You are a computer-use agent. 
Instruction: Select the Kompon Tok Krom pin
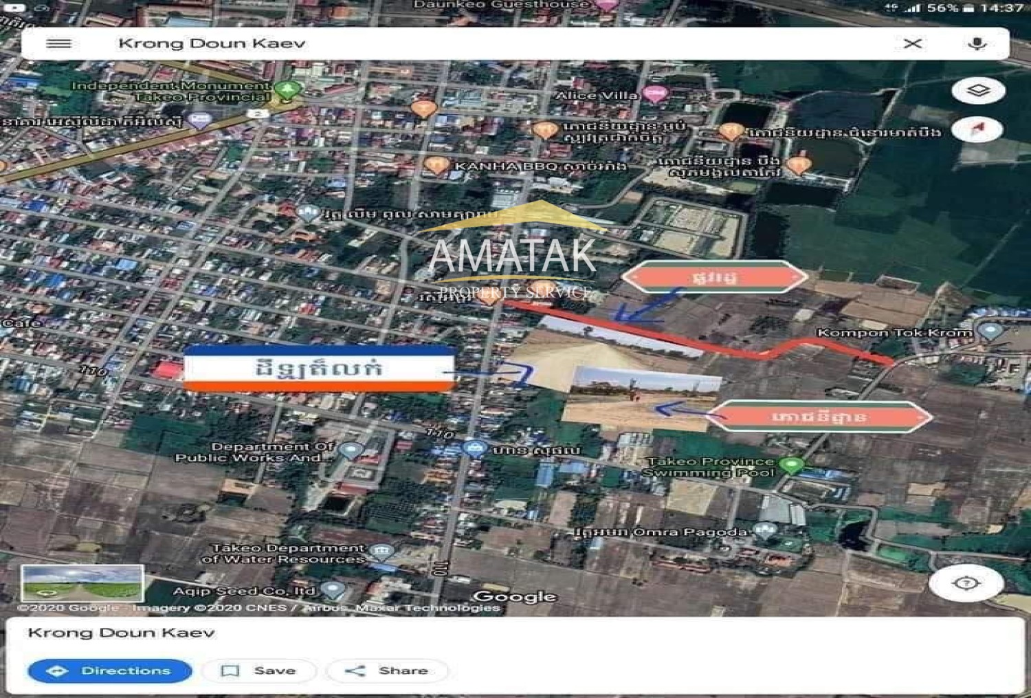click(990, 331)
